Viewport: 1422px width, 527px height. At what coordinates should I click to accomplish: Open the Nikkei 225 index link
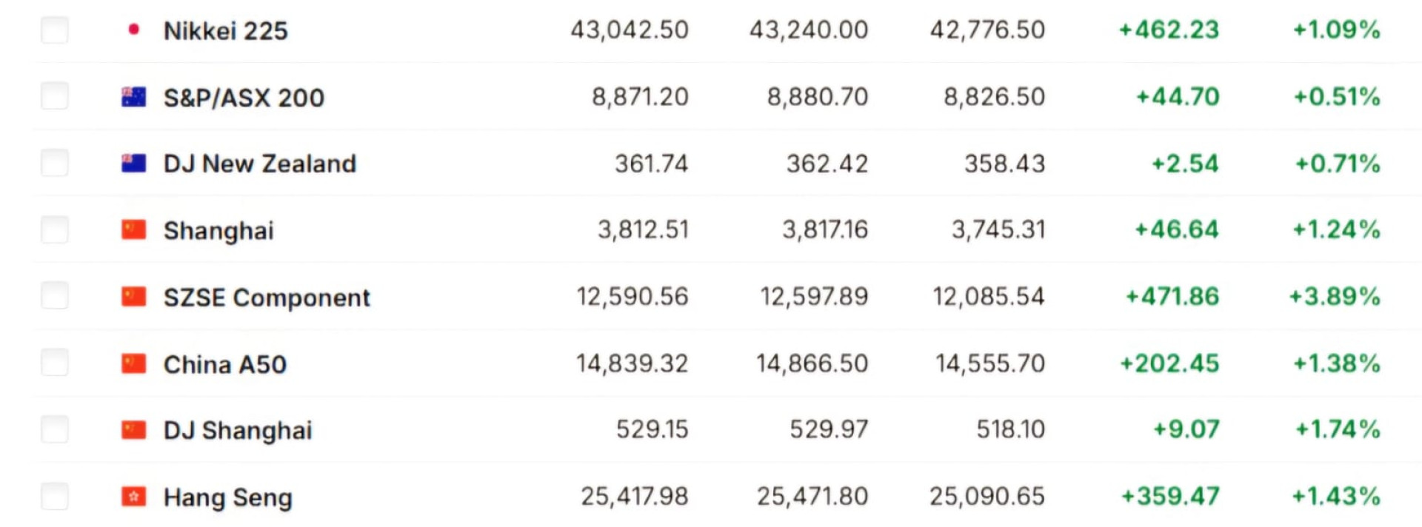[225, 31]
